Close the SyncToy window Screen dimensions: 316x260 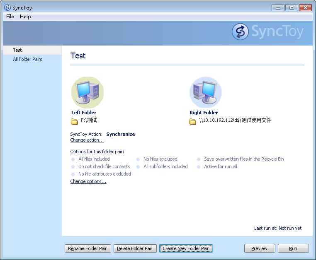(305, 8)
